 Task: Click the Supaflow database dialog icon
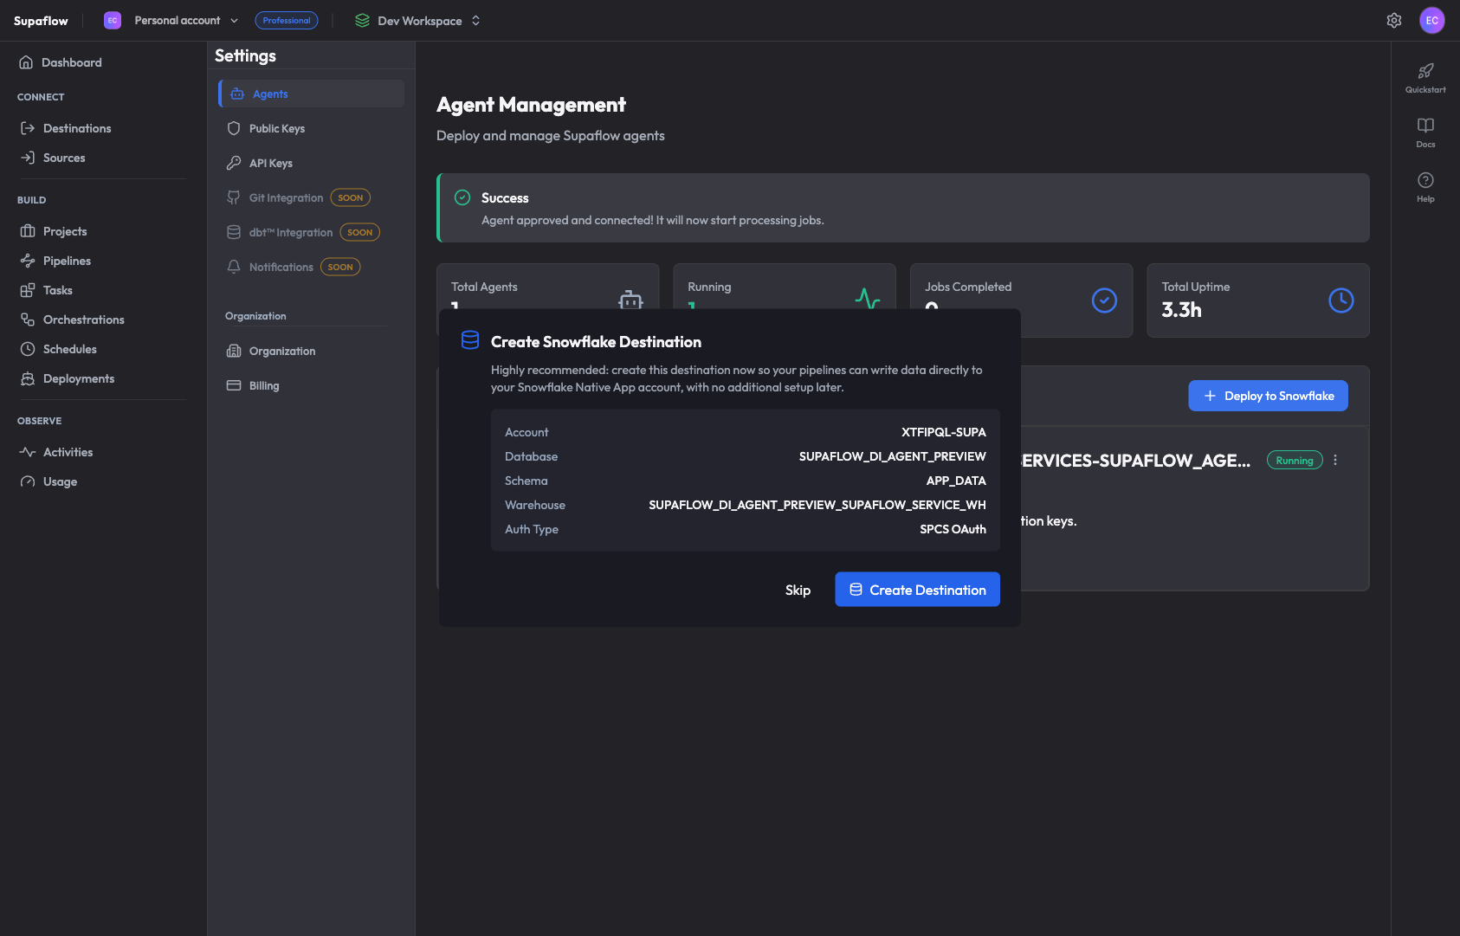tap(469, 340)
